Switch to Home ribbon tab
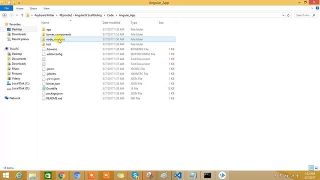 [20, 8]
